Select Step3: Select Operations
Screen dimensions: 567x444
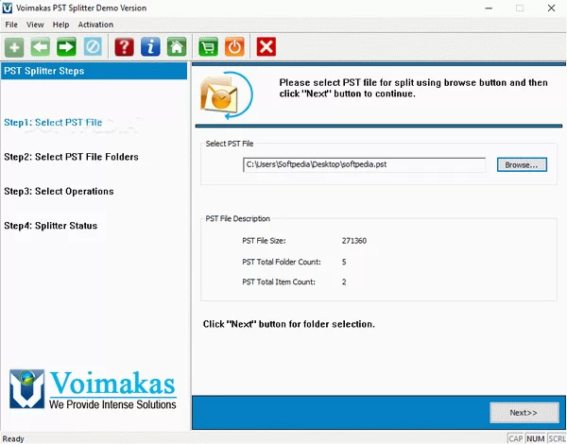point(59,191)
